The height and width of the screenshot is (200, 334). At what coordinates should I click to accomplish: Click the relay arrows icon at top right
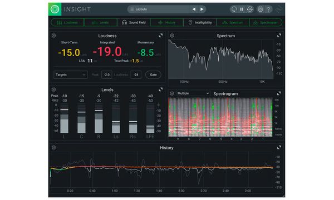[x=279, y=9]
